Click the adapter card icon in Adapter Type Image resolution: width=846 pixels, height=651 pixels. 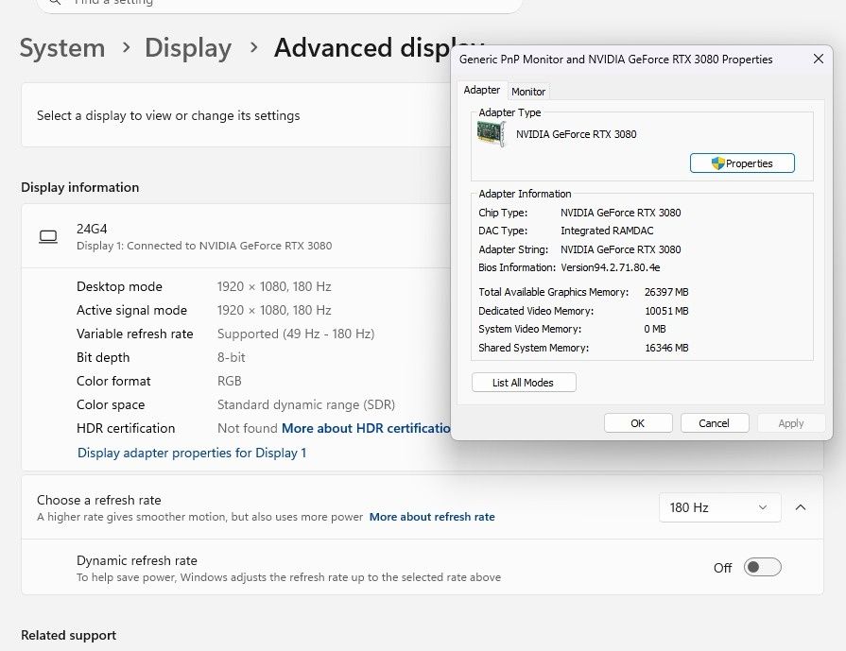[x=492, y=133]
